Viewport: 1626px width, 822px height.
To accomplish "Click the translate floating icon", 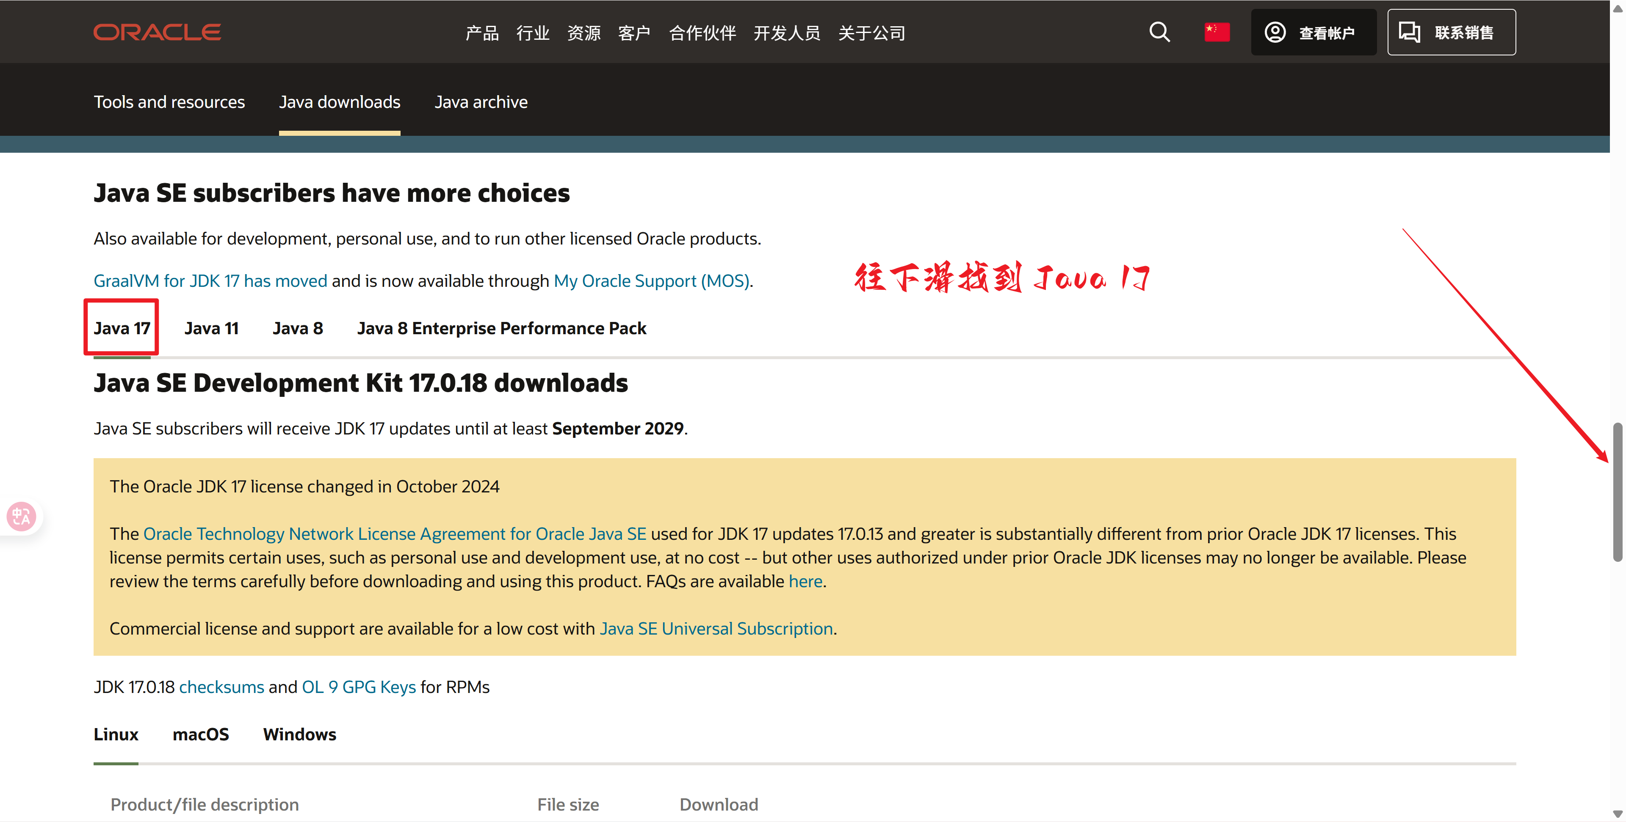I will pyautogui.click(x=22, y=517).
